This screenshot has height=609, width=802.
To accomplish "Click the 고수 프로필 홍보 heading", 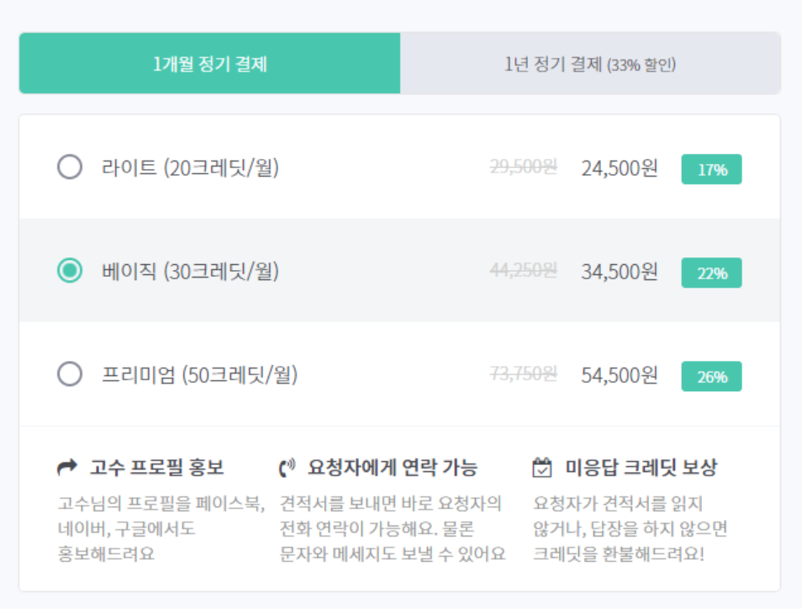I will pyautogui.click(x=157, y=468).
